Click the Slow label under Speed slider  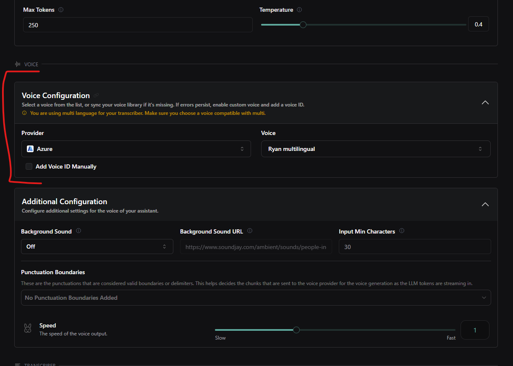220,338
